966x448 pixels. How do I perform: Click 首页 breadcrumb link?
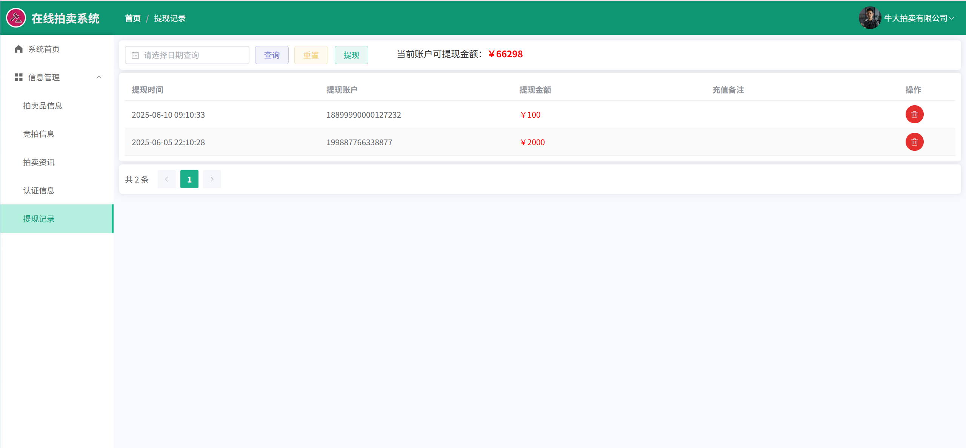click(133, 18)
